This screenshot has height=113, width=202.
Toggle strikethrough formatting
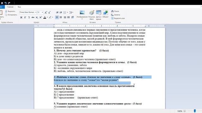pos(33,17)
